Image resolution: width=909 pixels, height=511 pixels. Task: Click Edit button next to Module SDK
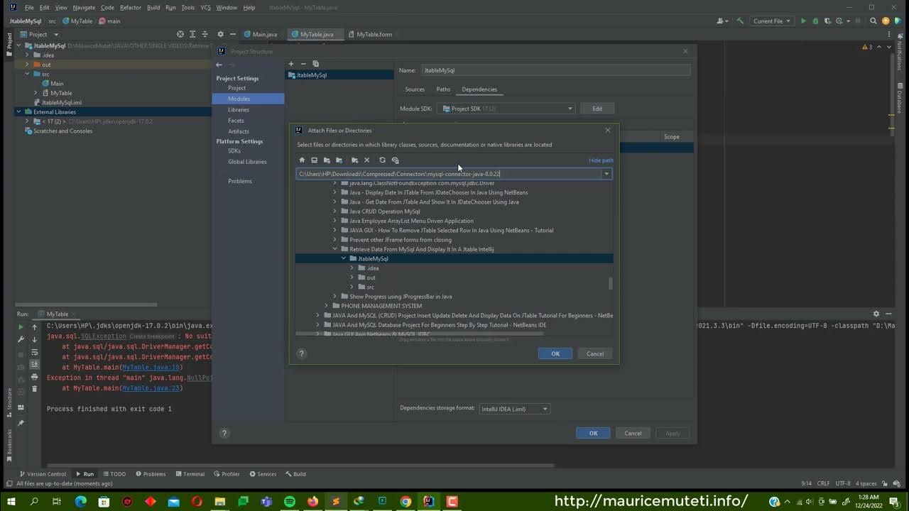pyautogui.click(x=597, y=109)
